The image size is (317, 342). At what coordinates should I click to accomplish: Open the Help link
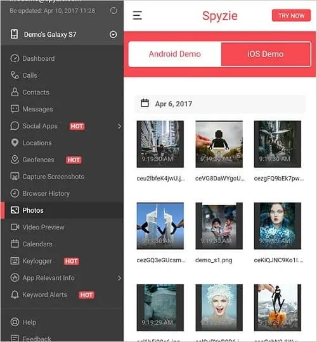coord(29,322)
